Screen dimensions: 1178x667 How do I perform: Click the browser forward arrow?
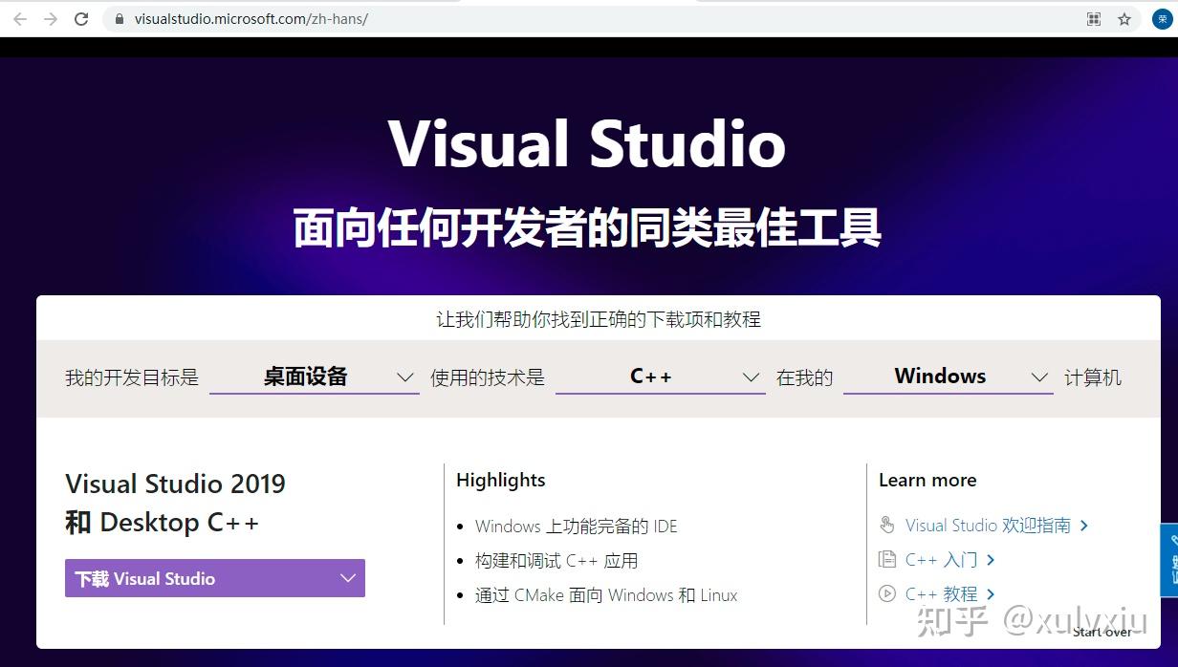[51, 19]
